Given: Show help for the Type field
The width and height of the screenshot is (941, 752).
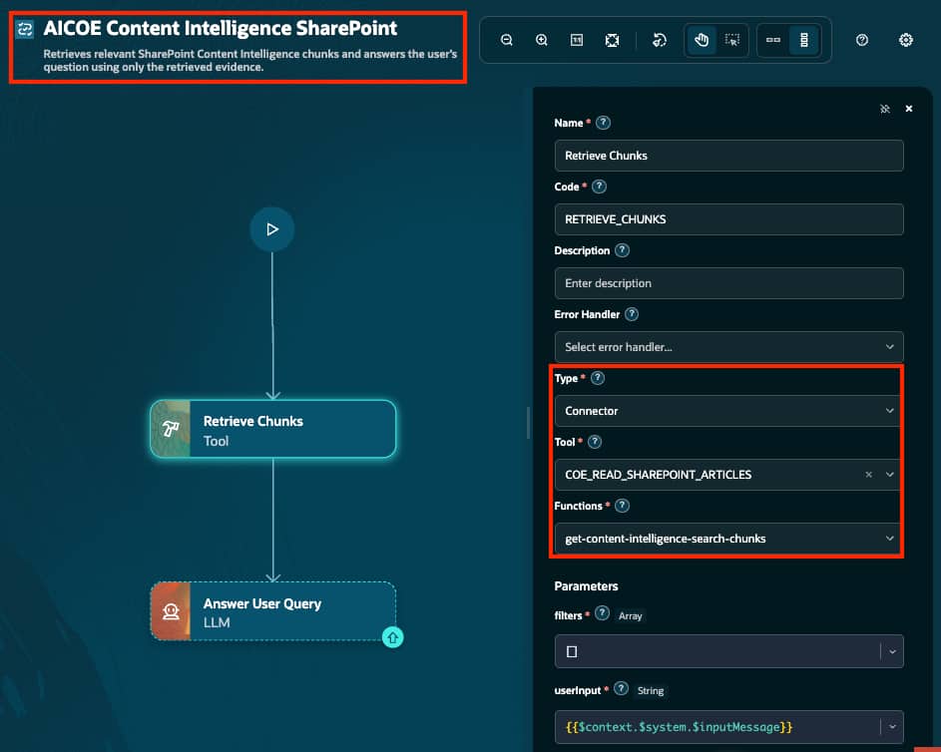Looking at the screenshot, I should (598, 378).
